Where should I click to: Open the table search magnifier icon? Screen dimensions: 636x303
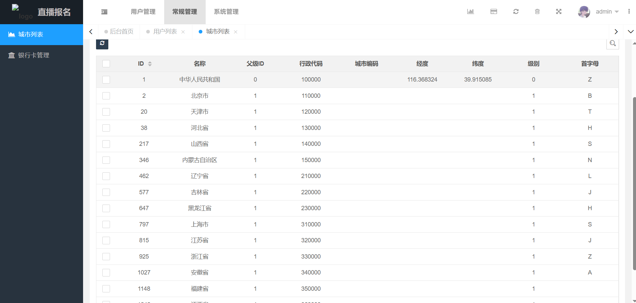(x=613, y=43)
